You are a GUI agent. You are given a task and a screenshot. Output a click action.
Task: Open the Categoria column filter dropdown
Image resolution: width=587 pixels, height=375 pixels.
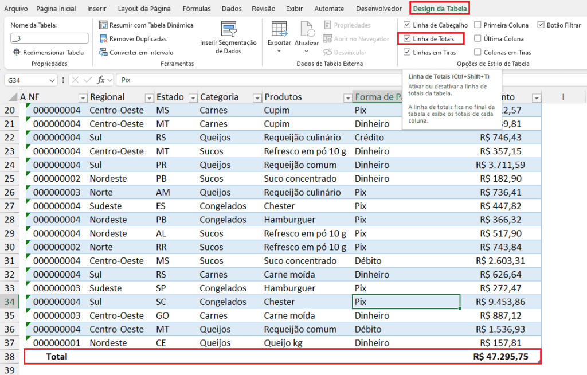pos(257,97)
